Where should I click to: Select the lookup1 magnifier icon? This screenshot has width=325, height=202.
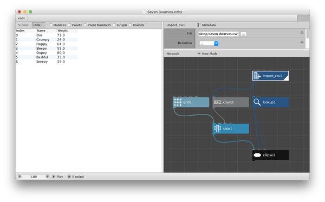(x=257, y=102)
